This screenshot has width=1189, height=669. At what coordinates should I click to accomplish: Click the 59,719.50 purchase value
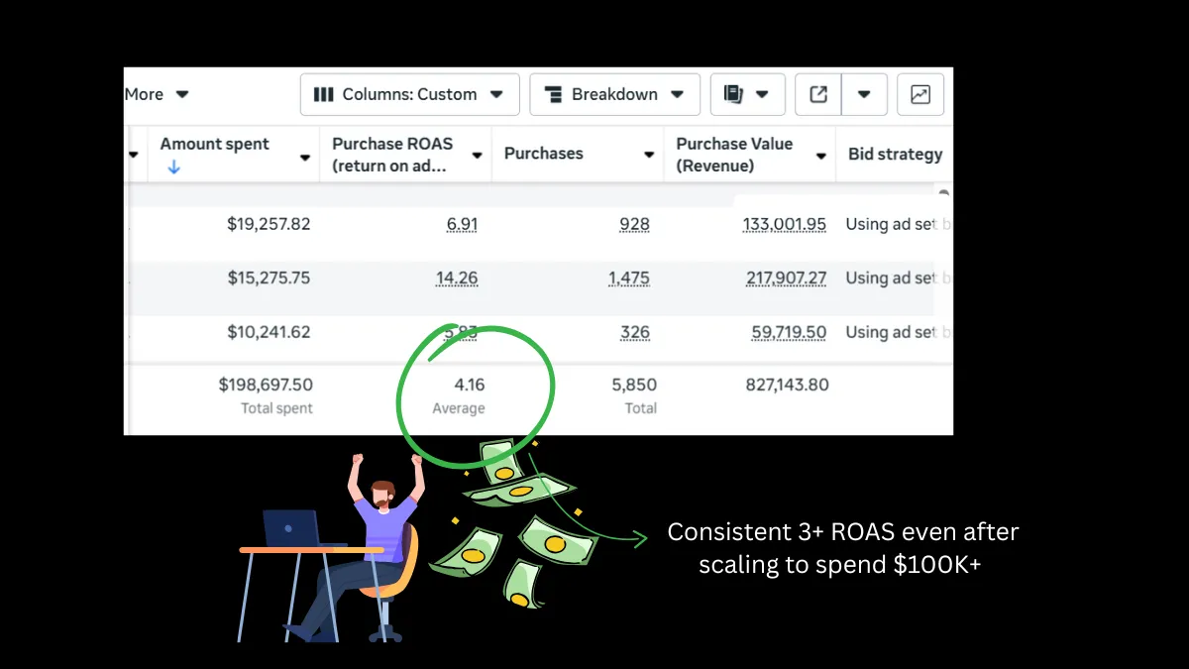[789, 332]
